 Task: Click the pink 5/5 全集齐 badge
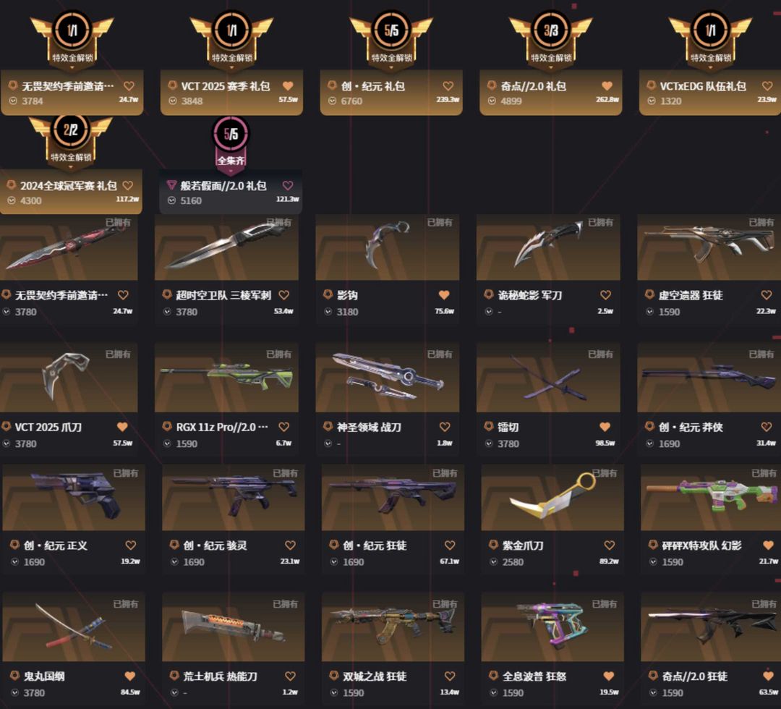[231, 133]
